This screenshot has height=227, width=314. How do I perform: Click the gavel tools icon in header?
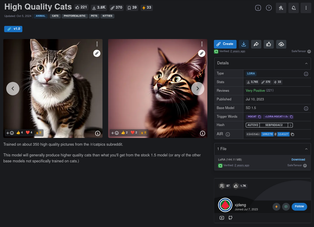click(281, 8)
